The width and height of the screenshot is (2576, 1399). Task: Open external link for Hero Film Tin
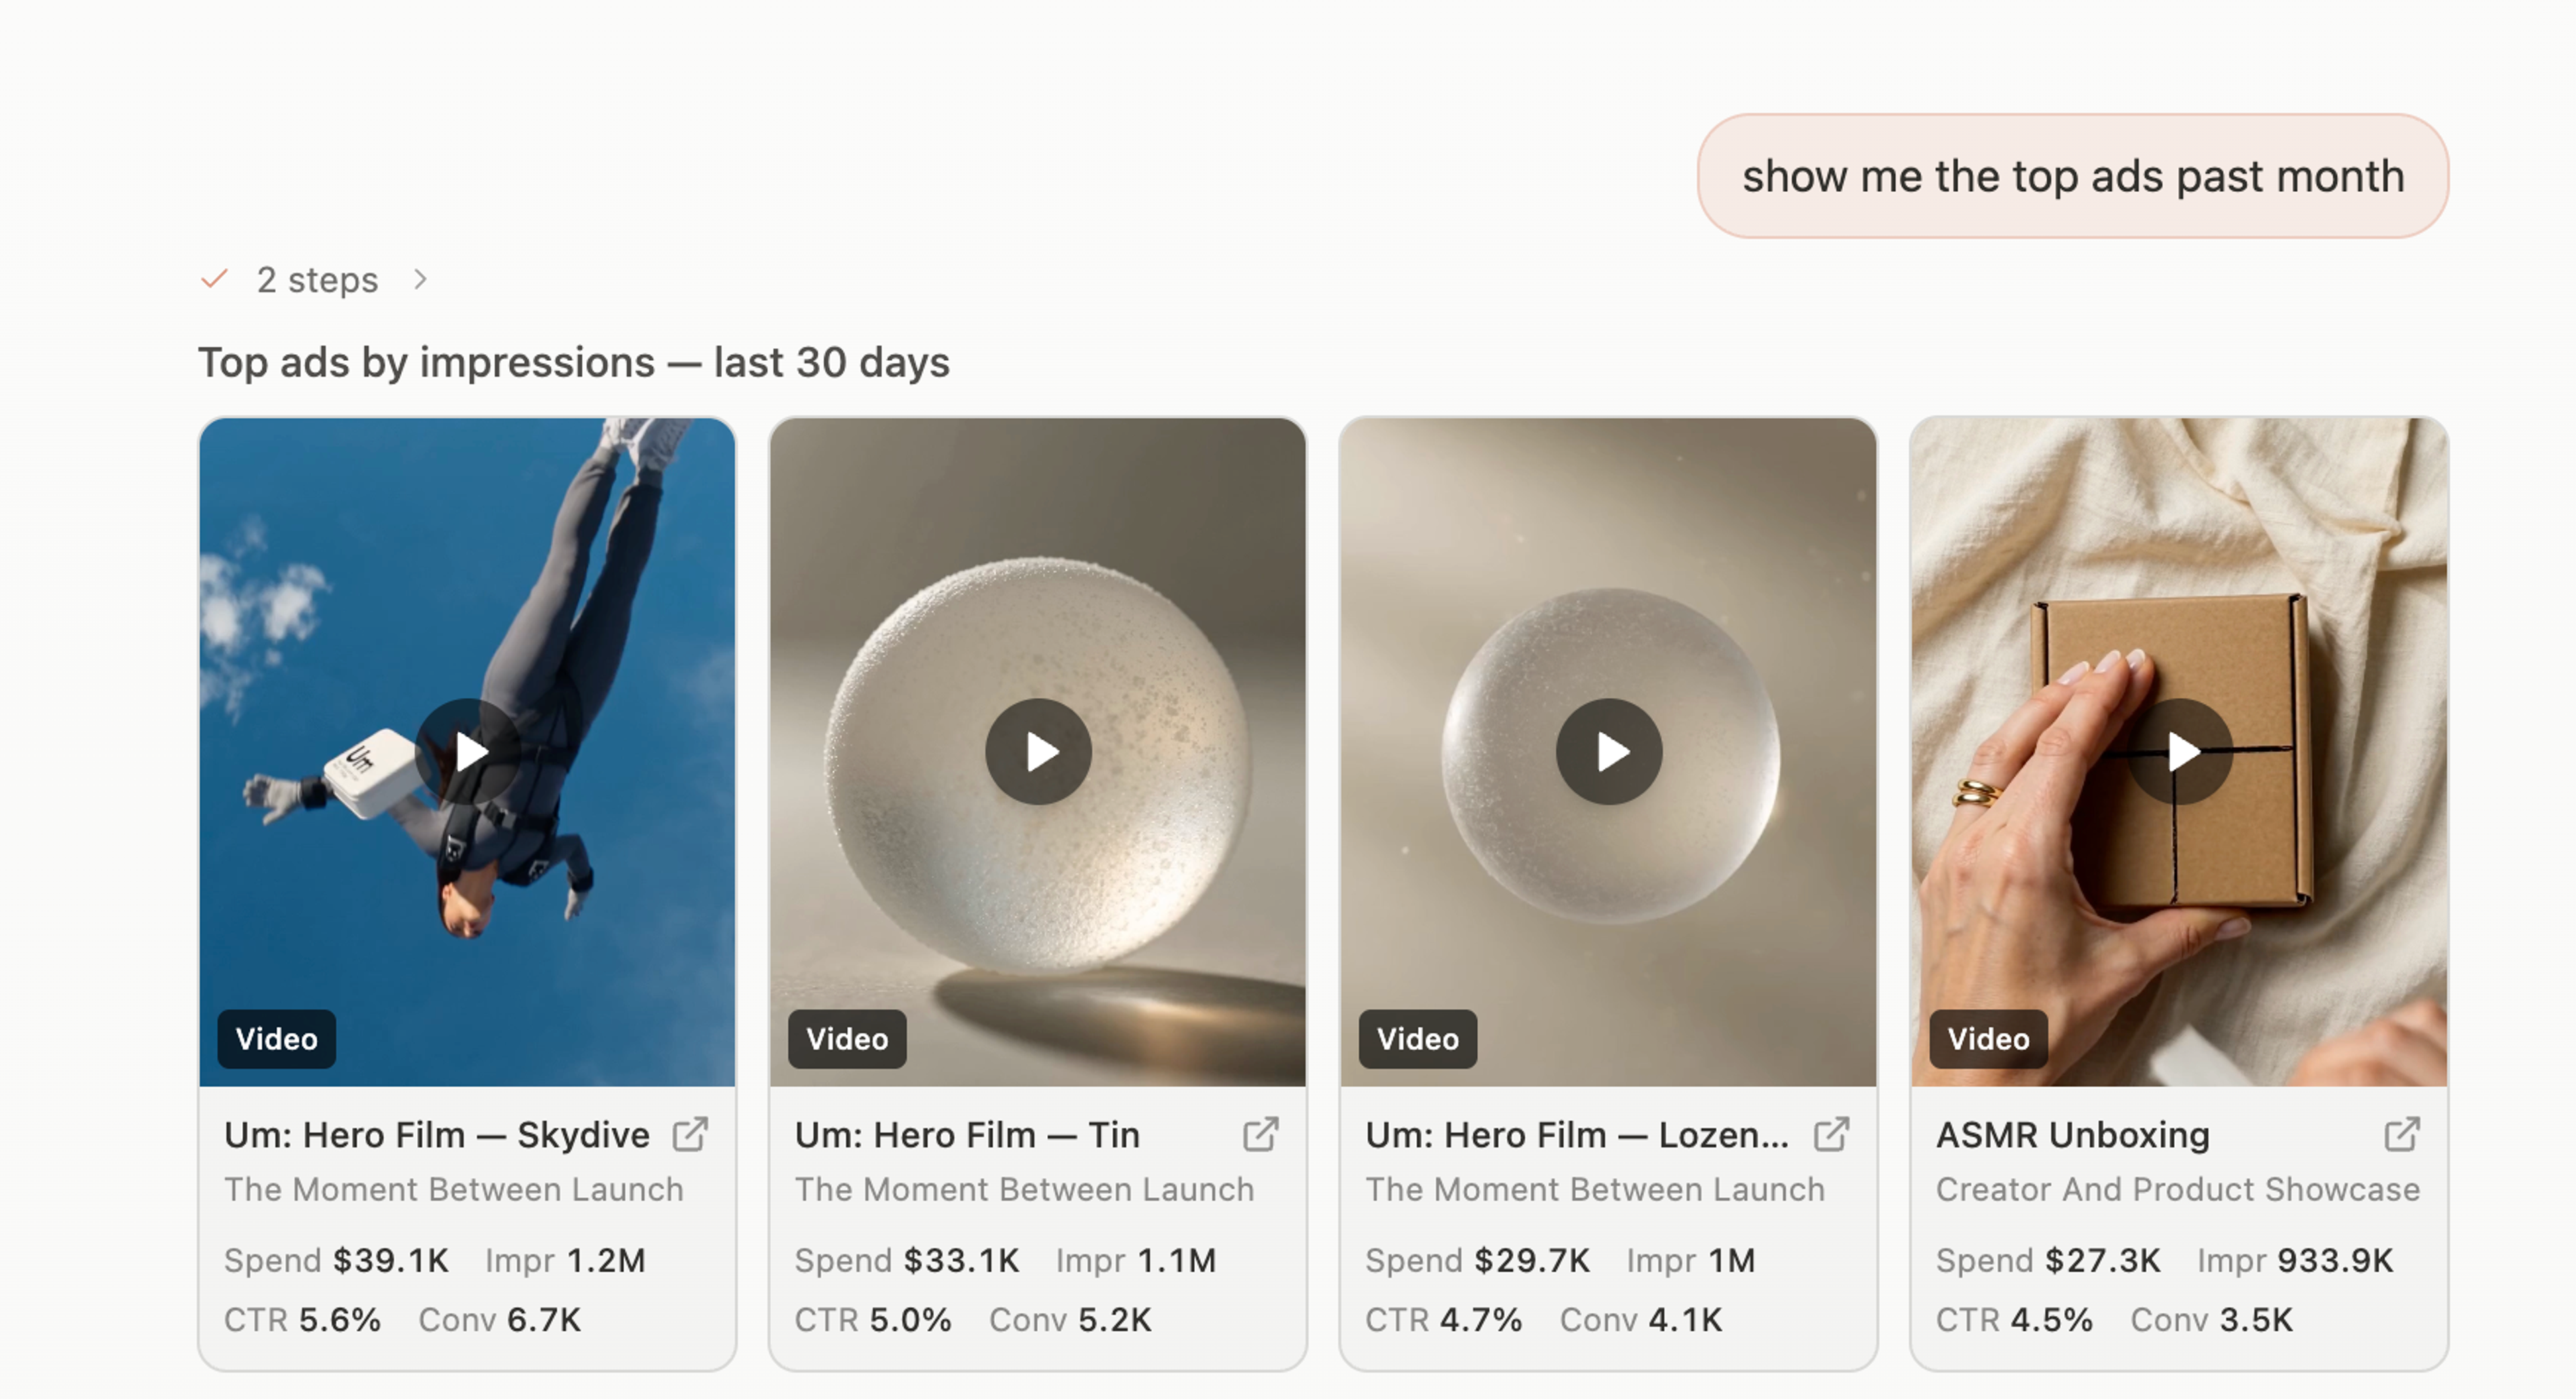tap(1261, 1134)
